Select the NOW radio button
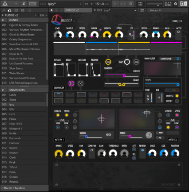This screenshot has height=192, width=189. coord(157,133)
